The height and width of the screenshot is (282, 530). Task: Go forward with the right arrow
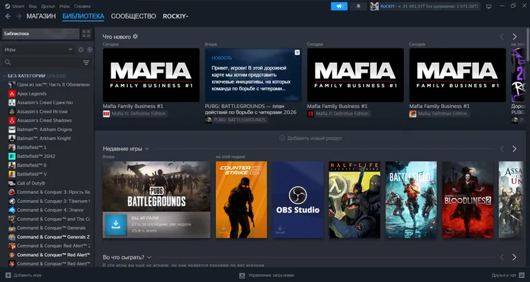click(19, 16)
